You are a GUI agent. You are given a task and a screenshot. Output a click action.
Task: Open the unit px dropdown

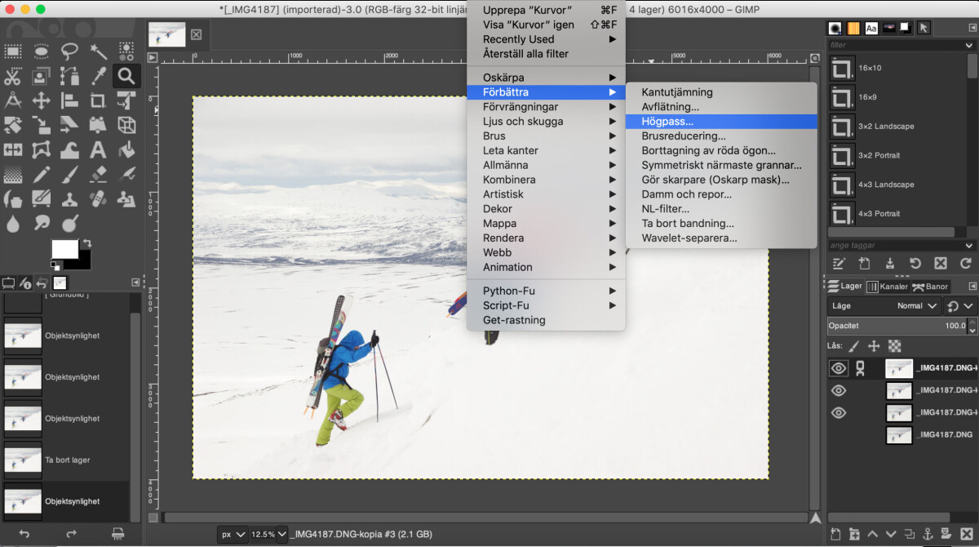(233, 535)
